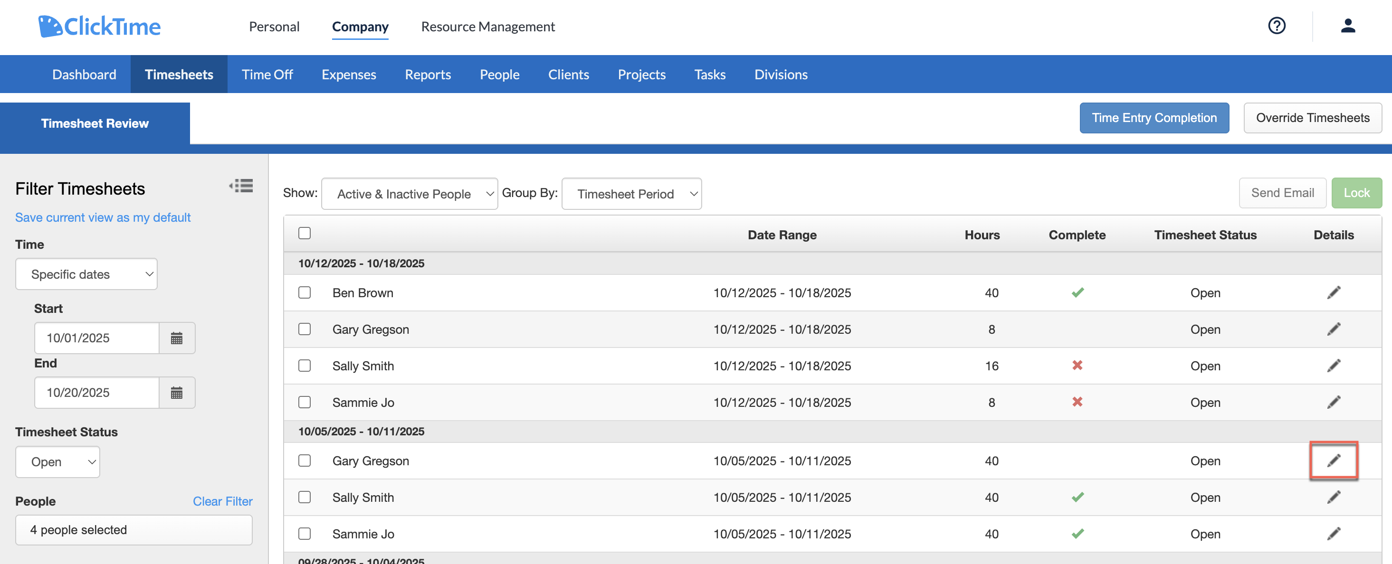Screen dimensions: 1392x564
Task: Switch to the Company section
Action: [x=361, y=27]
